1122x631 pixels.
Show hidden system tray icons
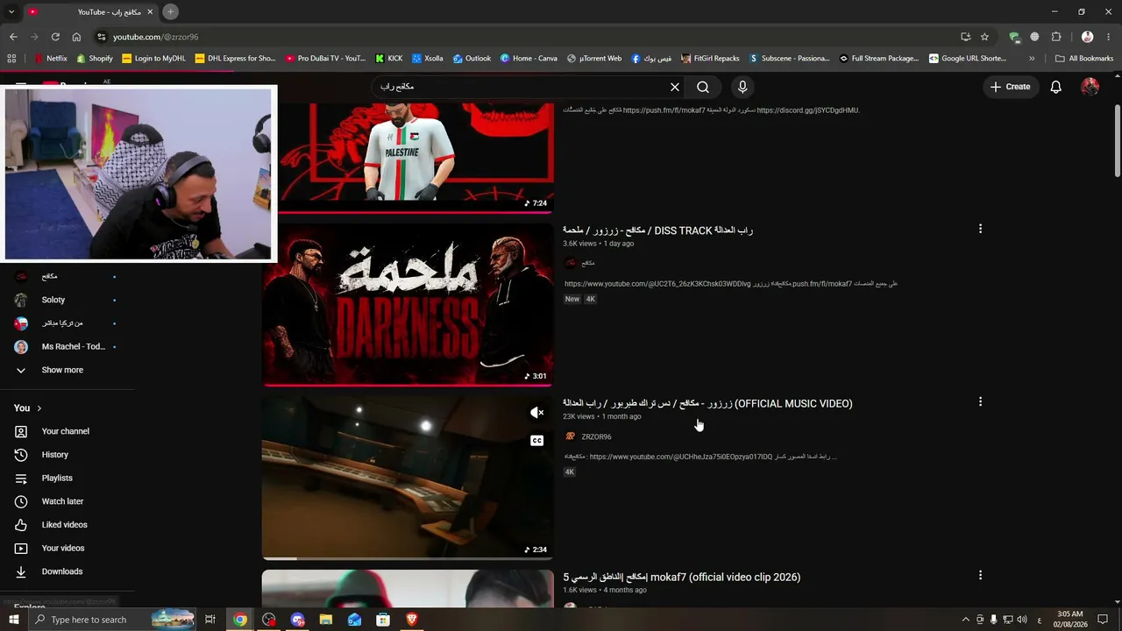966,620
